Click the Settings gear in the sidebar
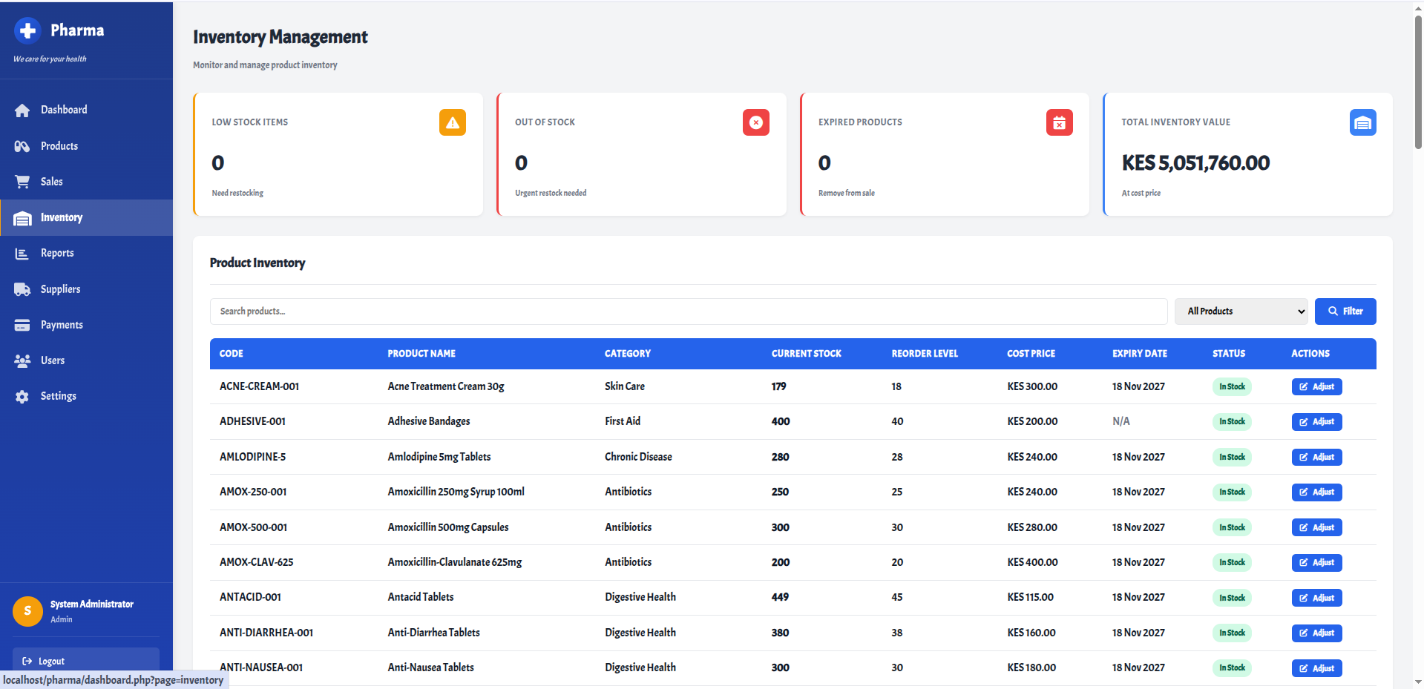The width and height of the screenshot is (1424, 689). click(x=22, y=395)
